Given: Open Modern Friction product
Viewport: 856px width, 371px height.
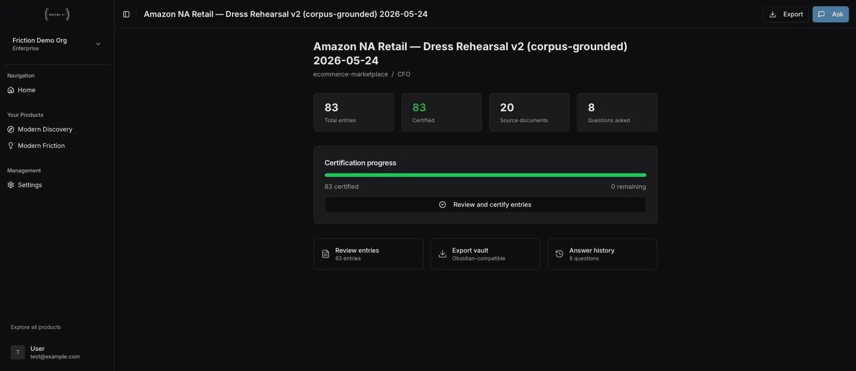Looking at the screenshot, I should tap(57, 146).
